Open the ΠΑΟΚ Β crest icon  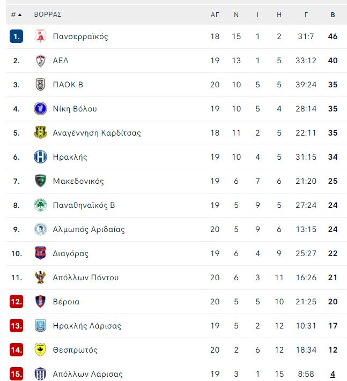tap(40, 84)
